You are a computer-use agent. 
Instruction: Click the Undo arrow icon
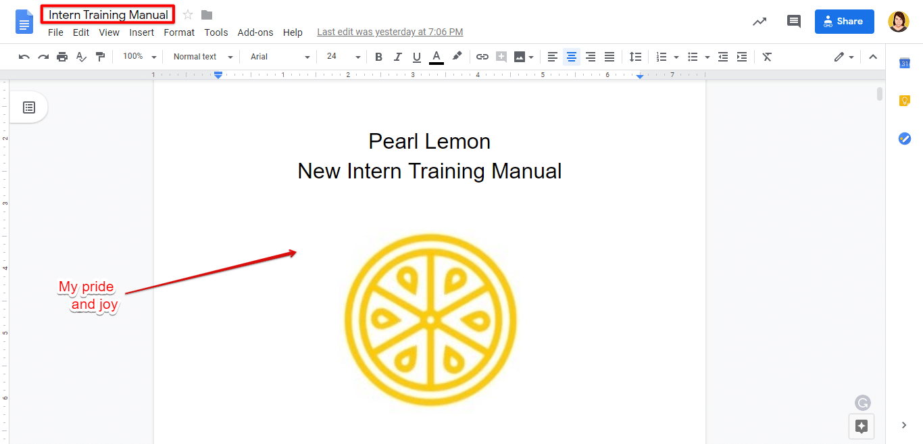click(24, 57)
